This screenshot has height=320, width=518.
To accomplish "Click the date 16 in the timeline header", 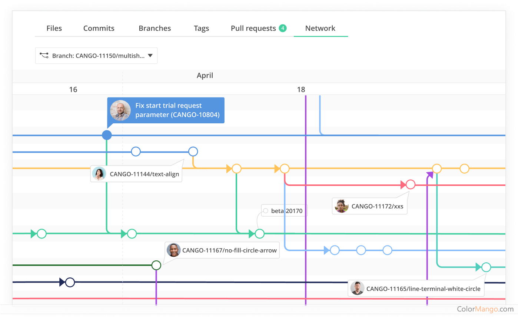I will (73, 89).
